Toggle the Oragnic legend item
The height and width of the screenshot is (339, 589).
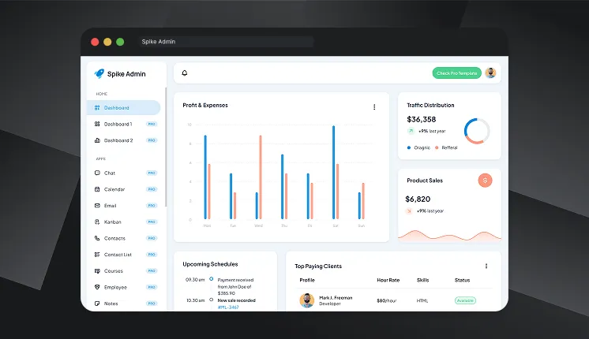pos(419,147)
